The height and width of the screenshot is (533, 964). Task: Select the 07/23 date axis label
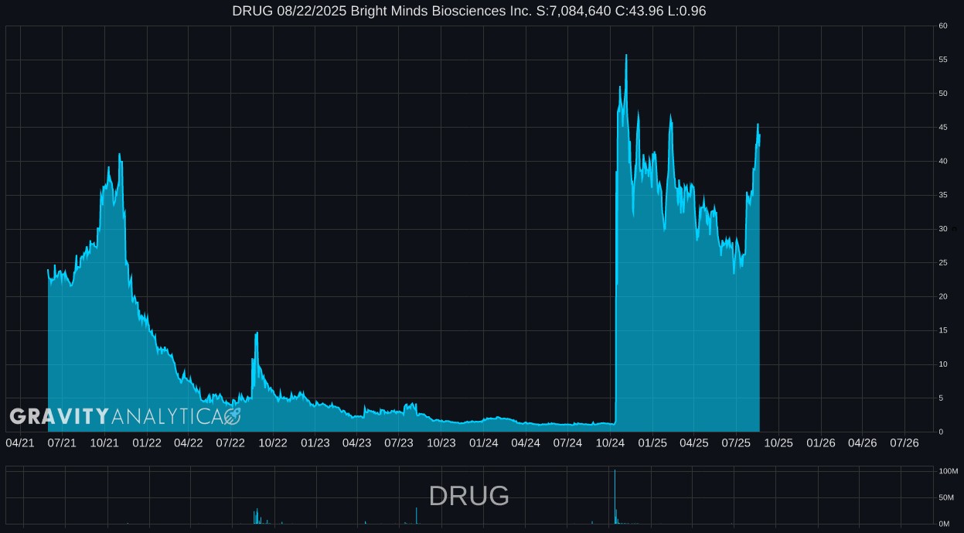399,443
